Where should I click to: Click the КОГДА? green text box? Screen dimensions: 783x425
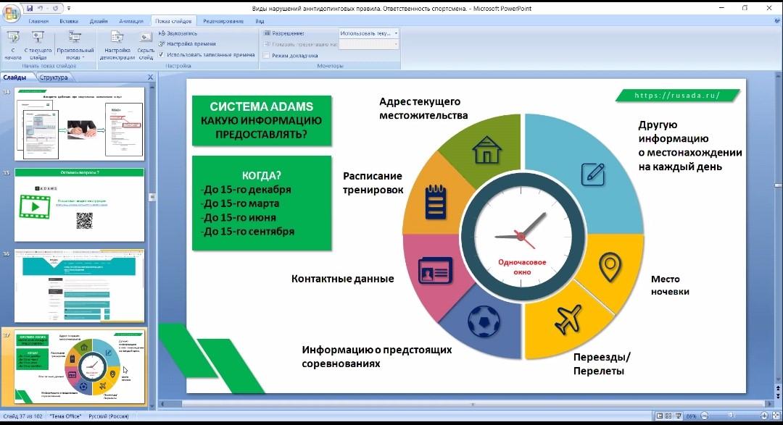(x=262, y=203)
